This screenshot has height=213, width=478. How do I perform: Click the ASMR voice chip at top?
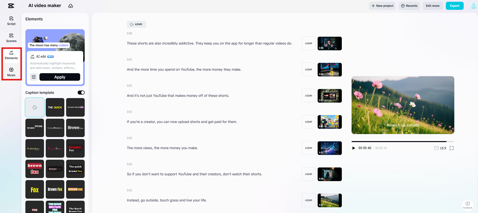(x=136, y=24)
